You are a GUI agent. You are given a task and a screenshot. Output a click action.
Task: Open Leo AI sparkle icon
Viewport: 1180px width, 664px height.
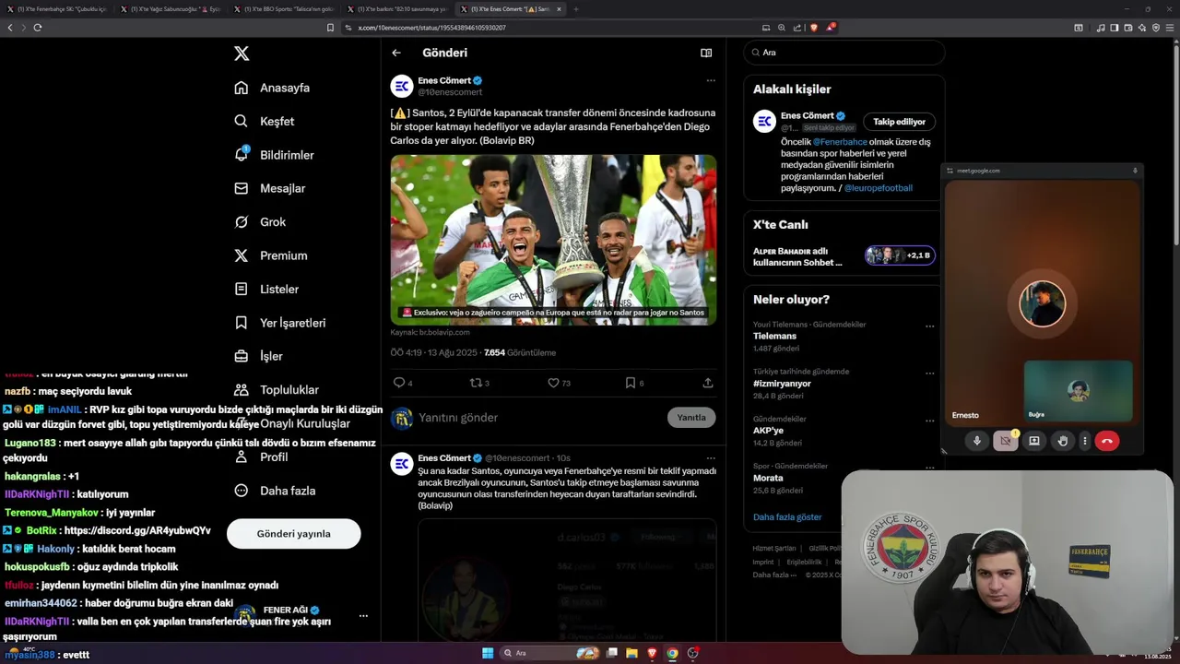coord(1142,28)
